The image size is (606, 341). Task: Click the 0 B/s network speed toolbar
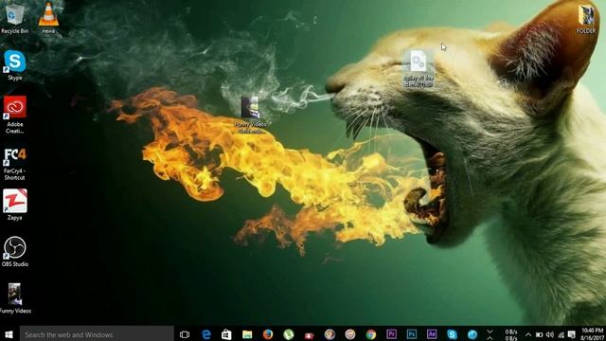click(511, 334)
